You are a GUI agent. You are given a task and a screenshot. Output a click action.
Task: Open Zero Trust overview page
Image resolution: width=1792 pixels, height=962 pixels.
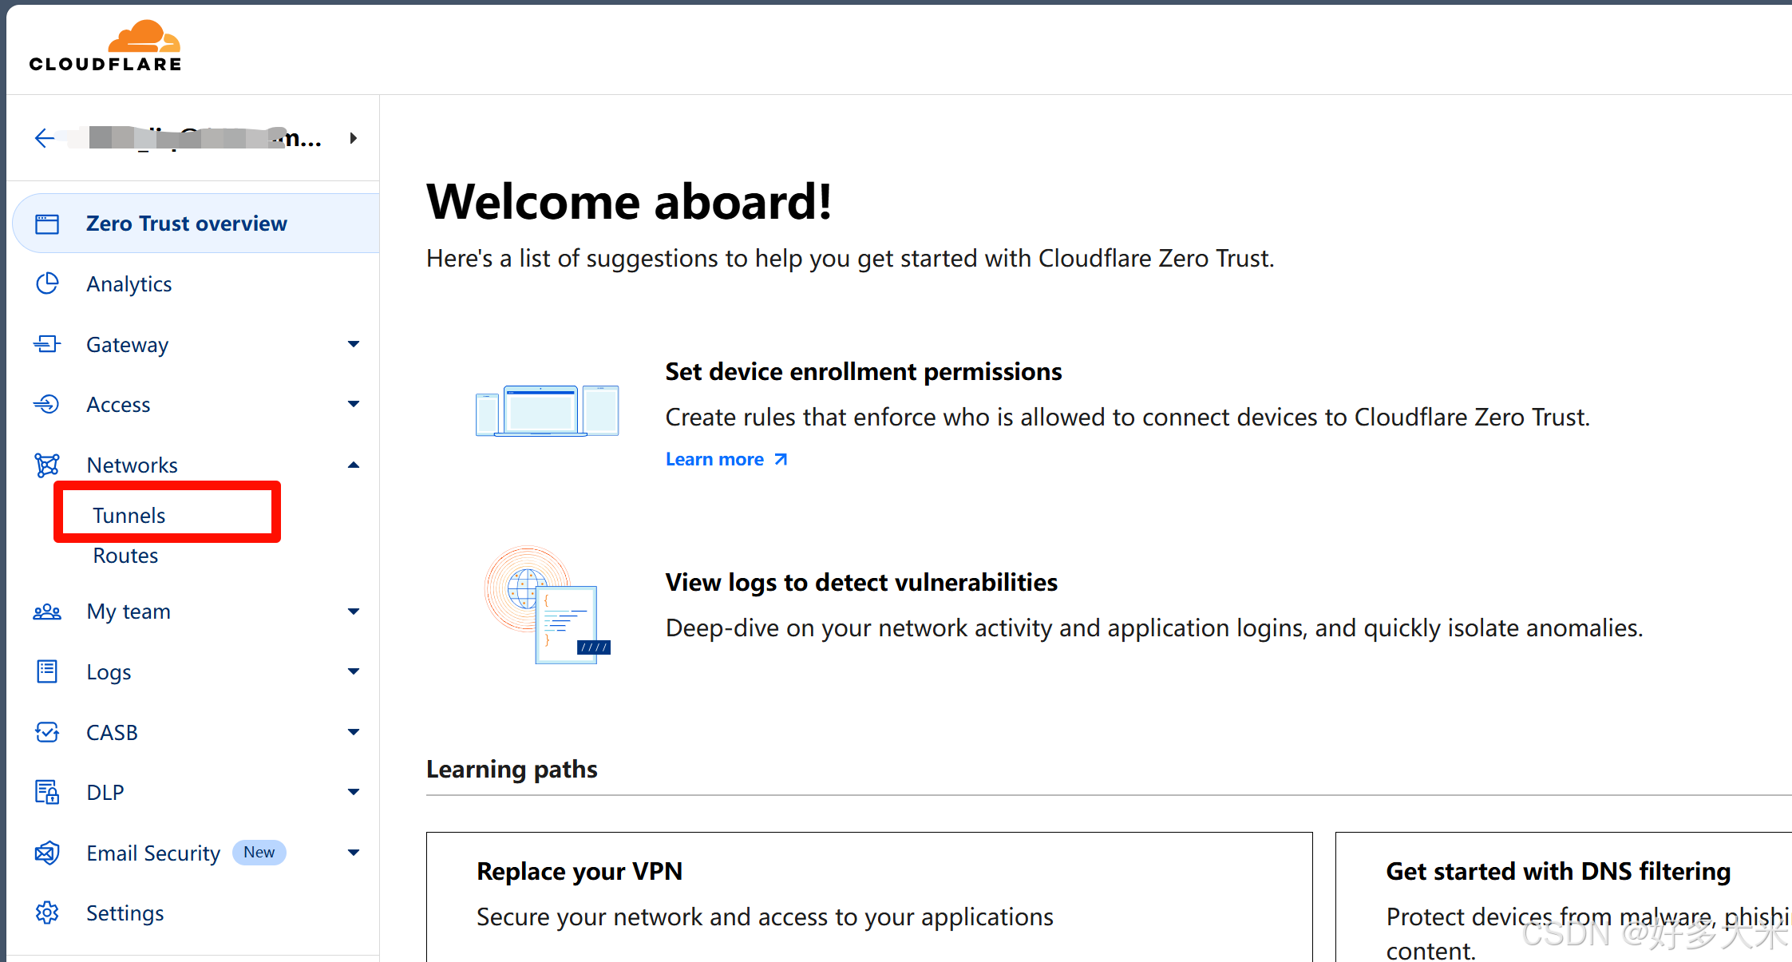186,224
